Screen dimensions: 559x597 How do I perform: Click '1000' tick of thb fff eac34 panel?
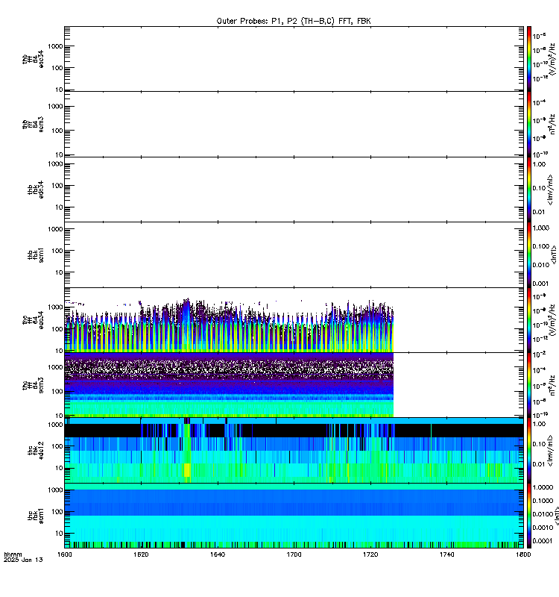tap(55, 46)
